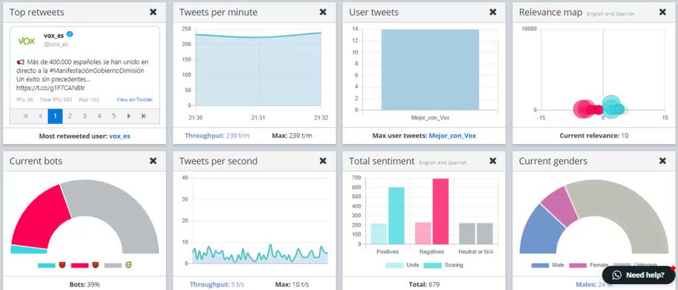Select retweet page 4

(x=99, y=116)
